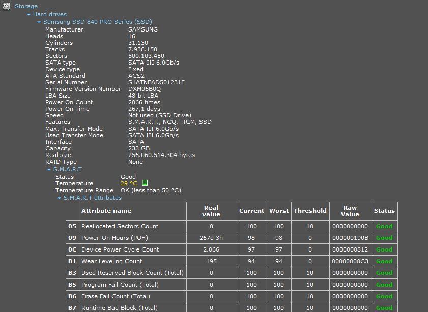Click Good status in Wear Leveling row
The width and height of the screenshot is (428, 312).
pos(384,261)
